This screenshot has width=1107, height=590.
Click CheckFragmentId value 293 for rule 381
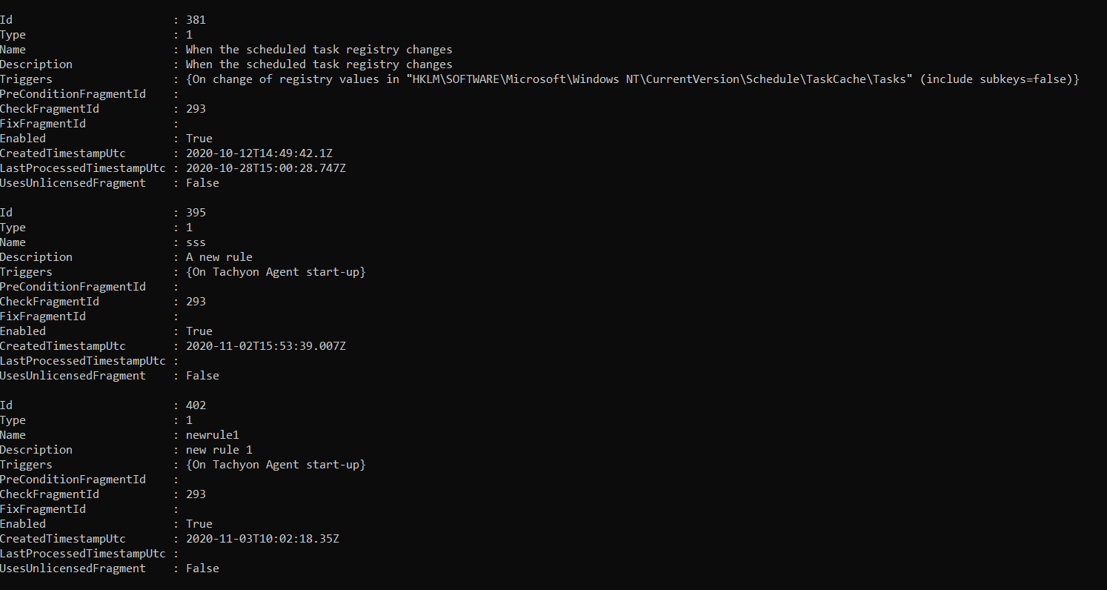coord(196,109)
